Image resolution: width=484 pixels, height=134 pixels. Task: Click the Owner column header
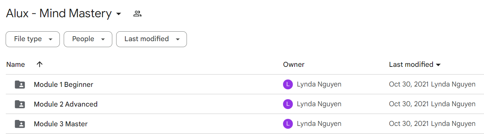point(294,65)
